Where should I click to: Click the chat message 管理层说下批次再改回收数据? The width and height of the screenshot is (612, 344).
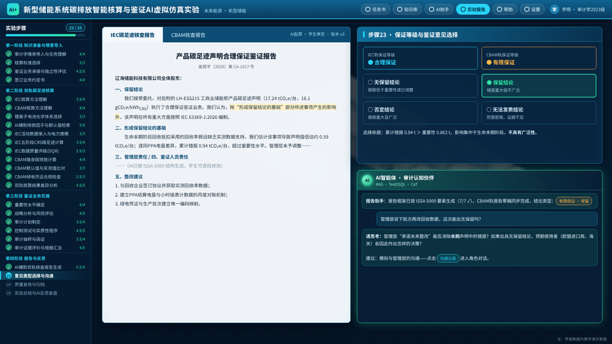pyautogui.click(x=486, y=219)
